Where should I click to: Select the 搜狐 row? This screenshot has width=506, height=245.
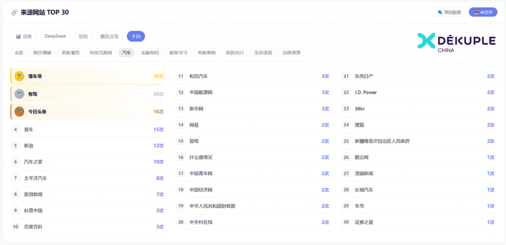pyautogui.click(x=418, y=125)
